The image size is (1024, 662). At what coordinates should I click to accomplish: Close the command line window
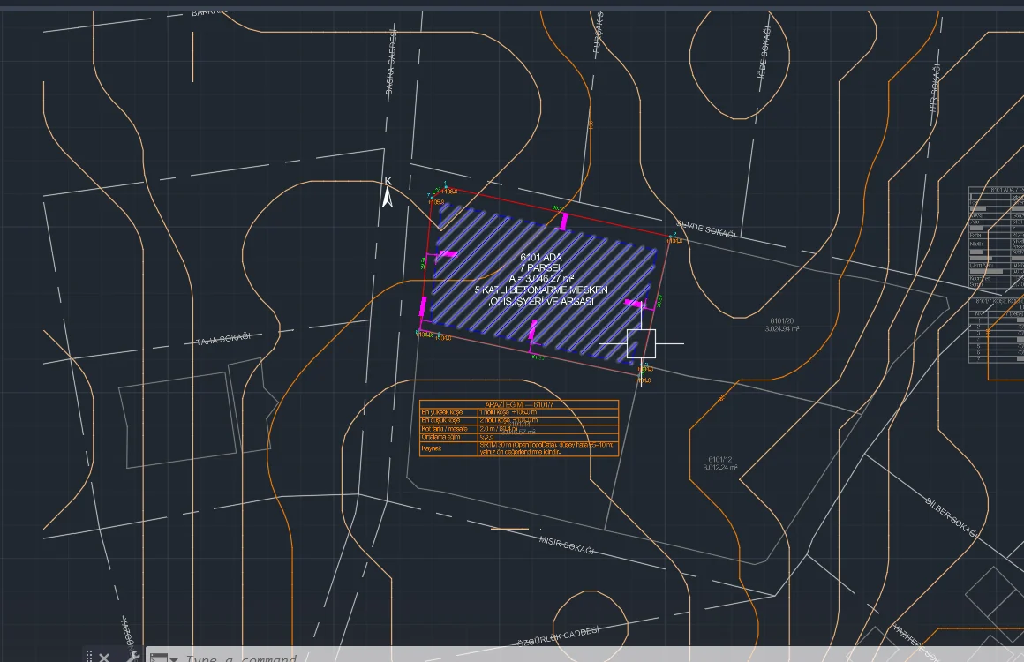click(x=104, y=656)
